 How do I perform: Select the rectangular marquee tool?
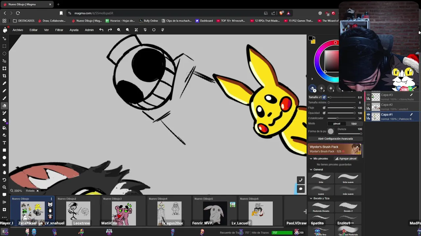point(4,46)
